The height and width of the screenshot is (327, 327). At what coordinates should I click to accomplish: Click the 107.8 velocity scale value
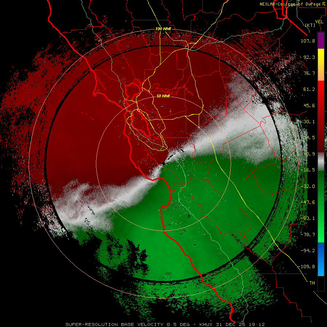tap(308, 41)
